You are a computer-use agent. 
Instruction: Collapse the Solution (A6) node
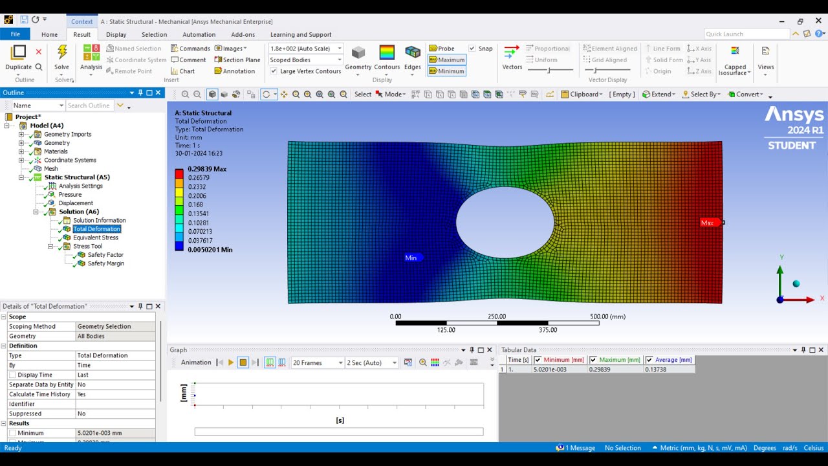[x=36, y=212]
